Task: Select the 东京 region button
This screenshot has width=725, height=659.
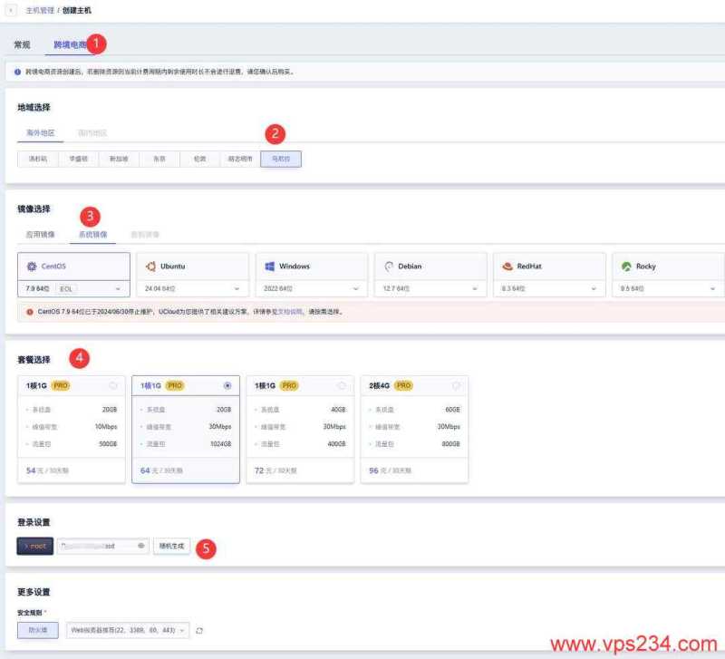Action: click(159, 159)
